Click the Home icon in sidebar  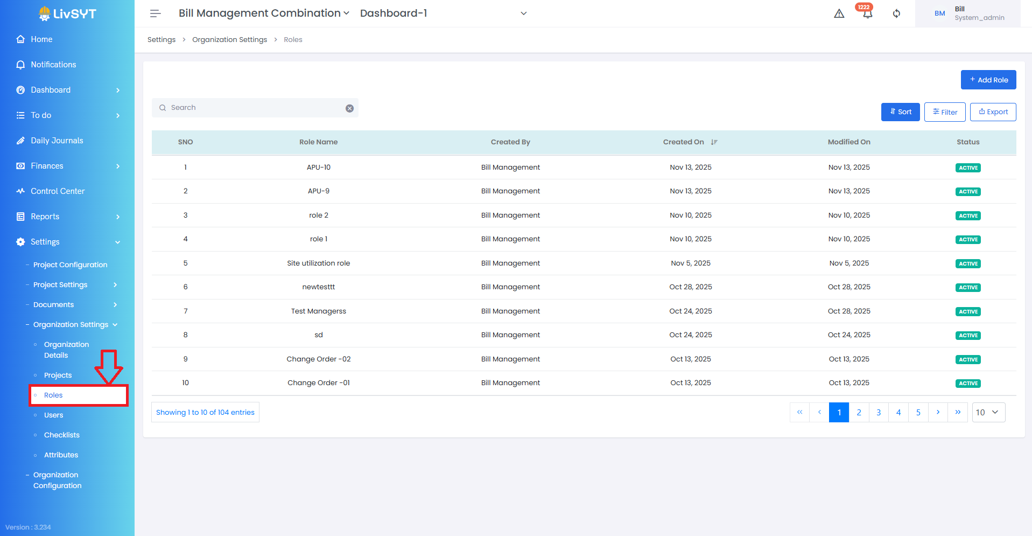20,39
